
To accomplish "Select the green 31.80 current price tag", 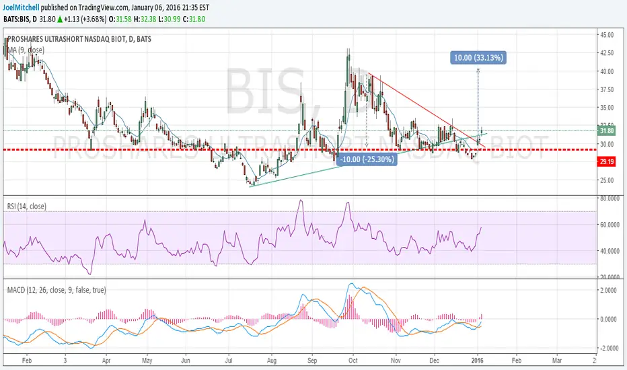I will coord(606,131).
